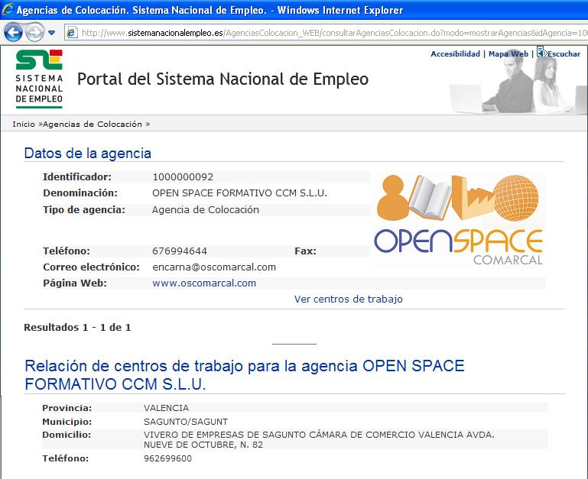
Task: Go to Inicio in breadcrumb
Action: tap(24, 124)
